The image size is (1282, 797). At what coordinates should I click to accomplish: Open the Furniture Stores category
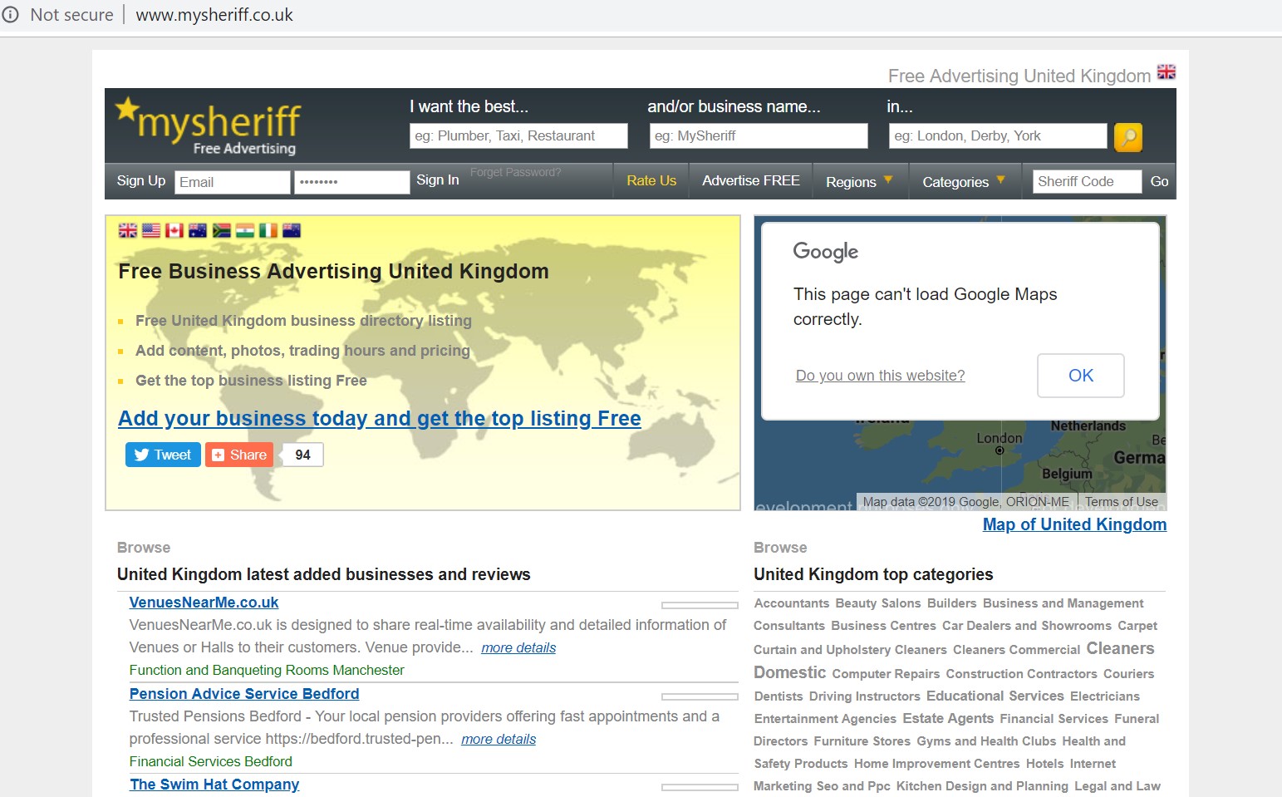(x=862, y=741)
